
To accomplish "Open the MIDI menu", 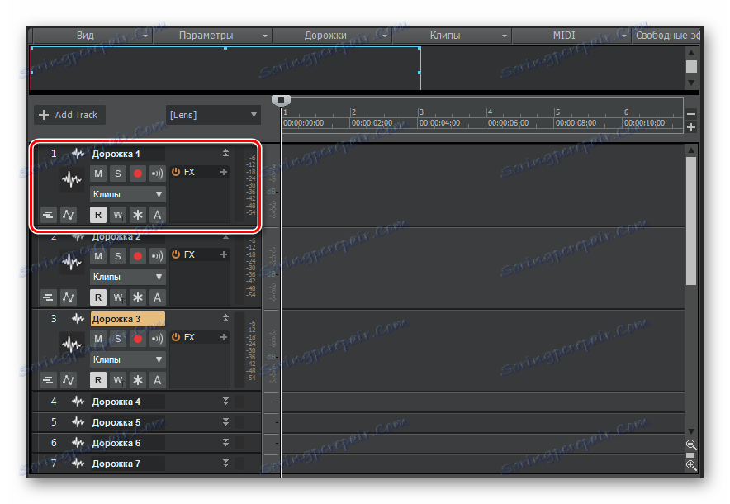I will [571, 36].
